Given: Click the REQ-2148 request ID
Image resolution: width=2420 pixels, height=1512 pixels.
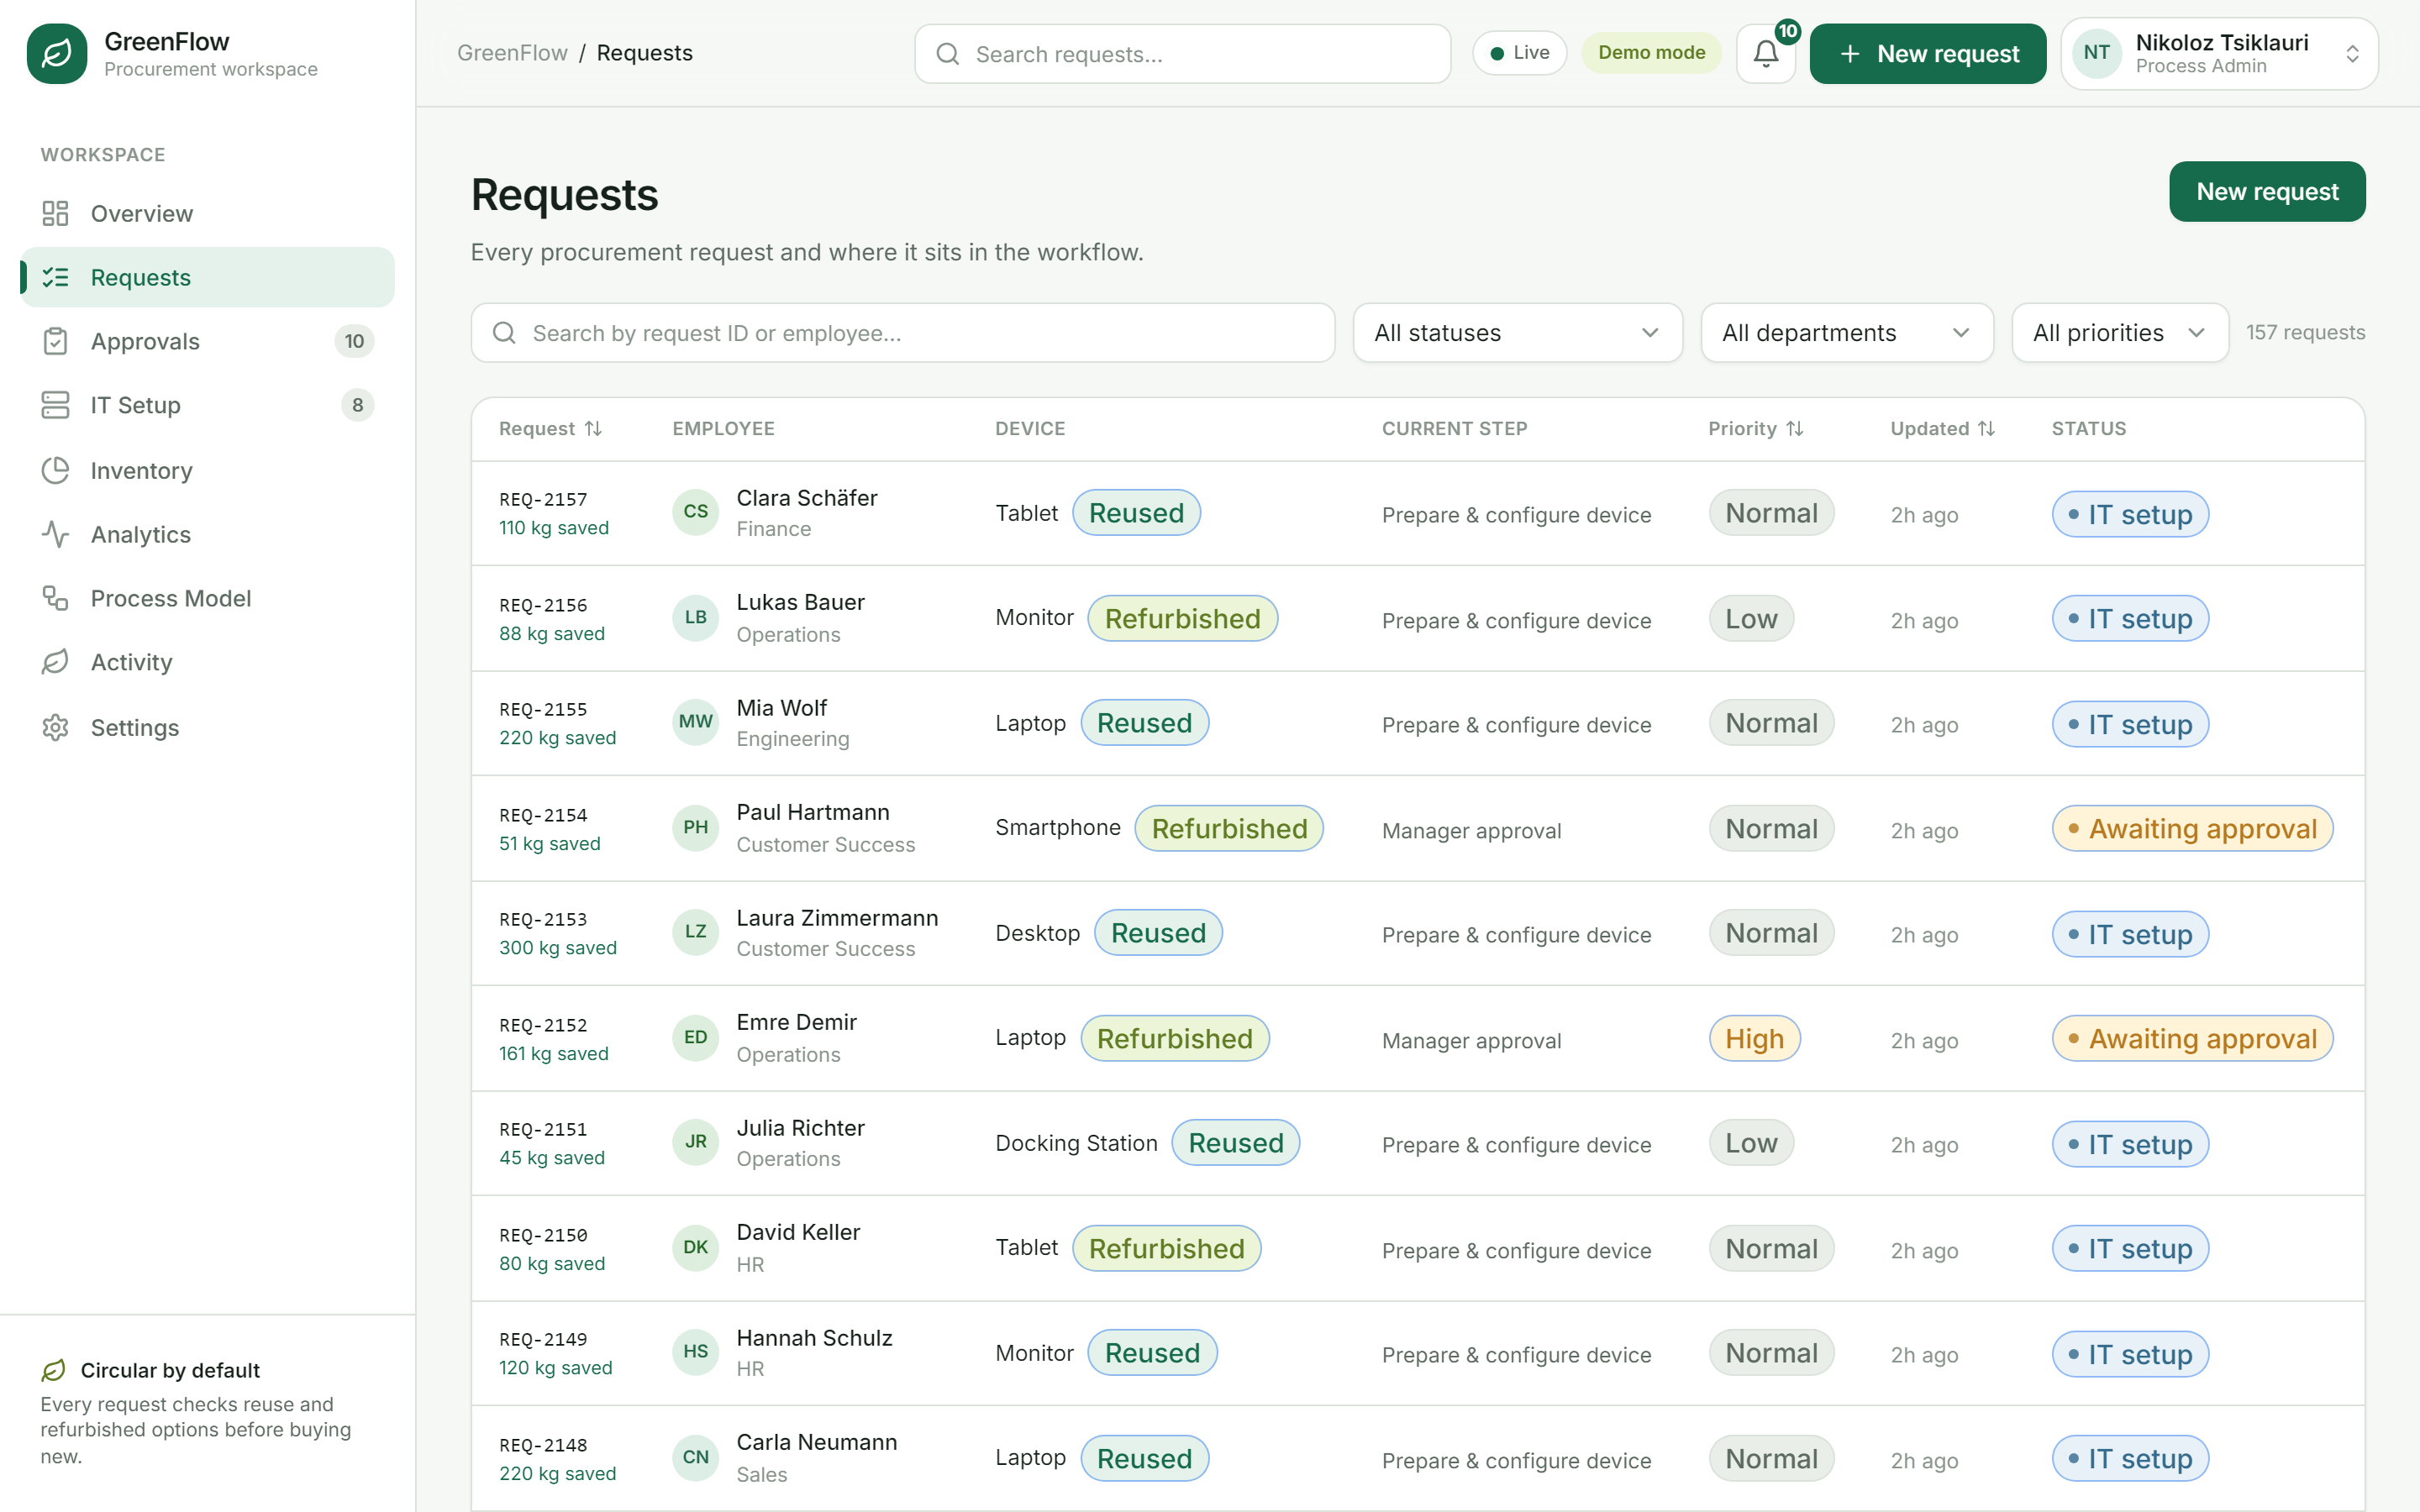Looking at the screenshot, I should click(x=543, y=1445).
